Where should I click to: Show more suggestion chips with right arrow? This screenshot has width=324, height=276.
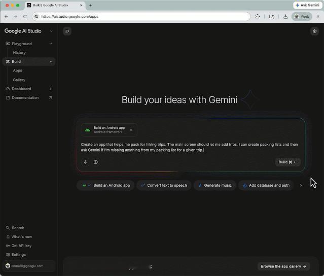tap(301, 185)
